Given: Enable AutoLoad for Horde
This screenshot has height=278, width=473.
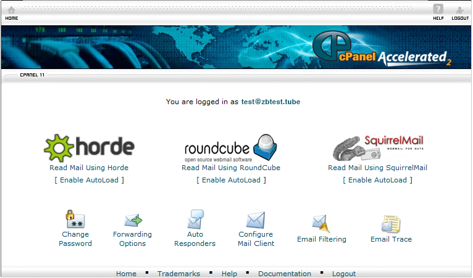Looking at the screenshot, I should pos(89,180).
